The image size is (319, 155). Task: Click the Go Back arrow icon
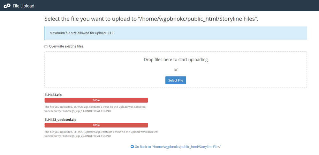point(132,147)
